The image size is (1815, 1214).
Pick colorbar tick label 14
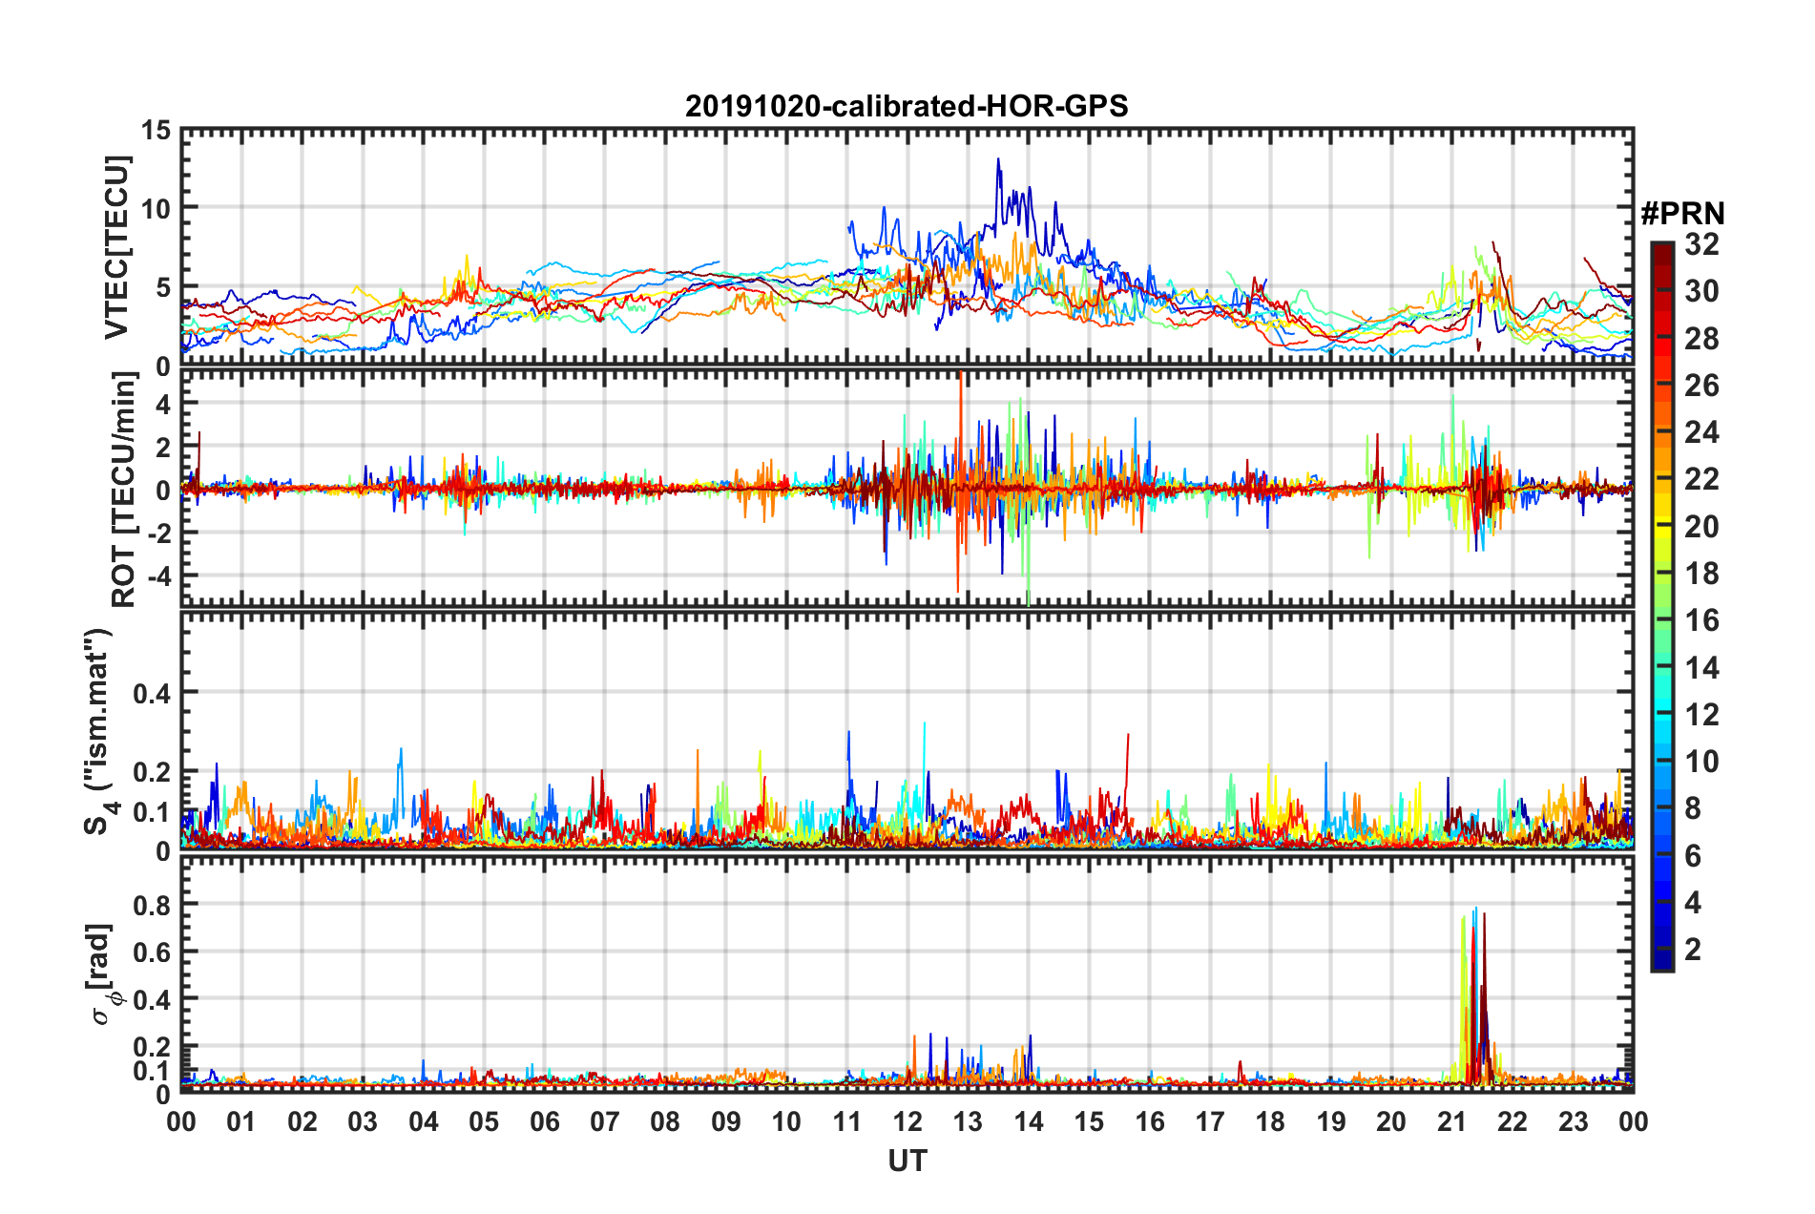1701,667
